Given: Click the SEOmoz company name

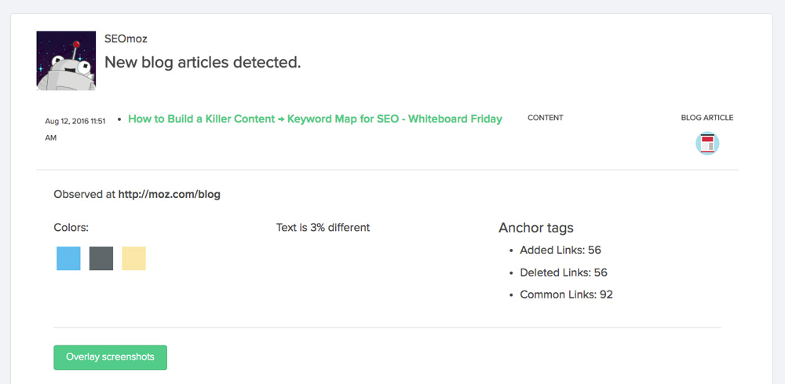Looking at the screenshot, I should coord(126,38).
